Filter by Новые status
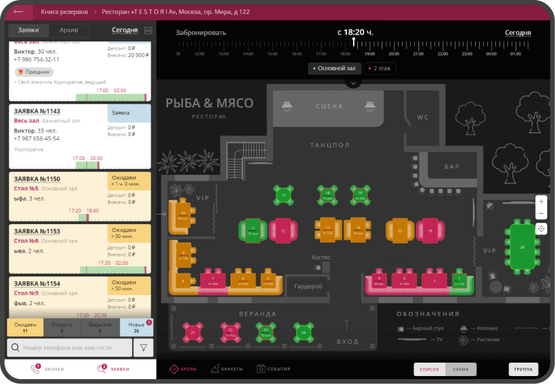Screen dimensions: 555x384 coord(136,327)
